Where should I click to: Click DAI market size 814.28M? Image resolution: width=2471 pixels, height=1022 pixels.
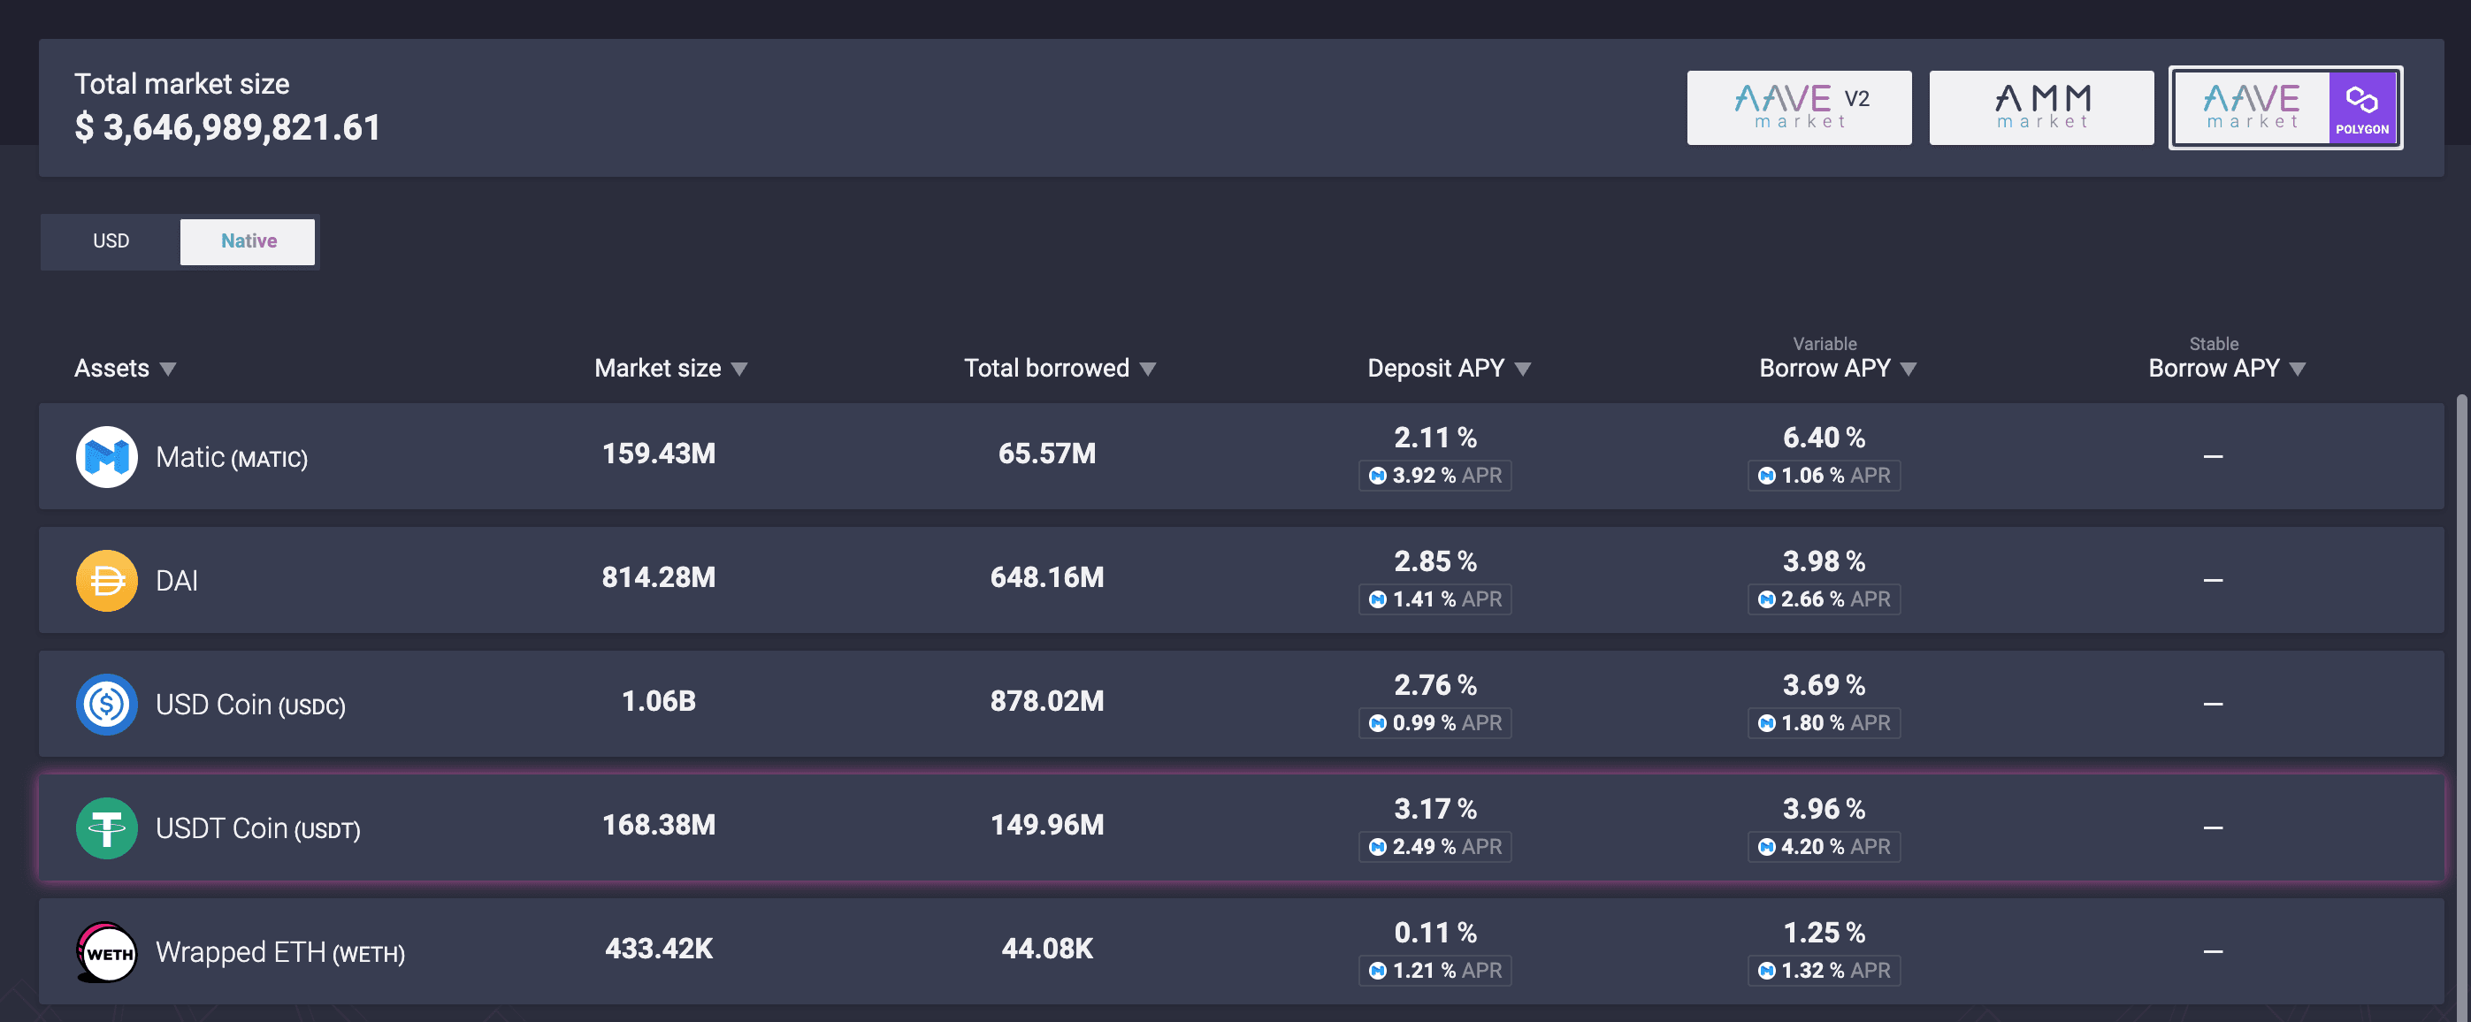658,577
